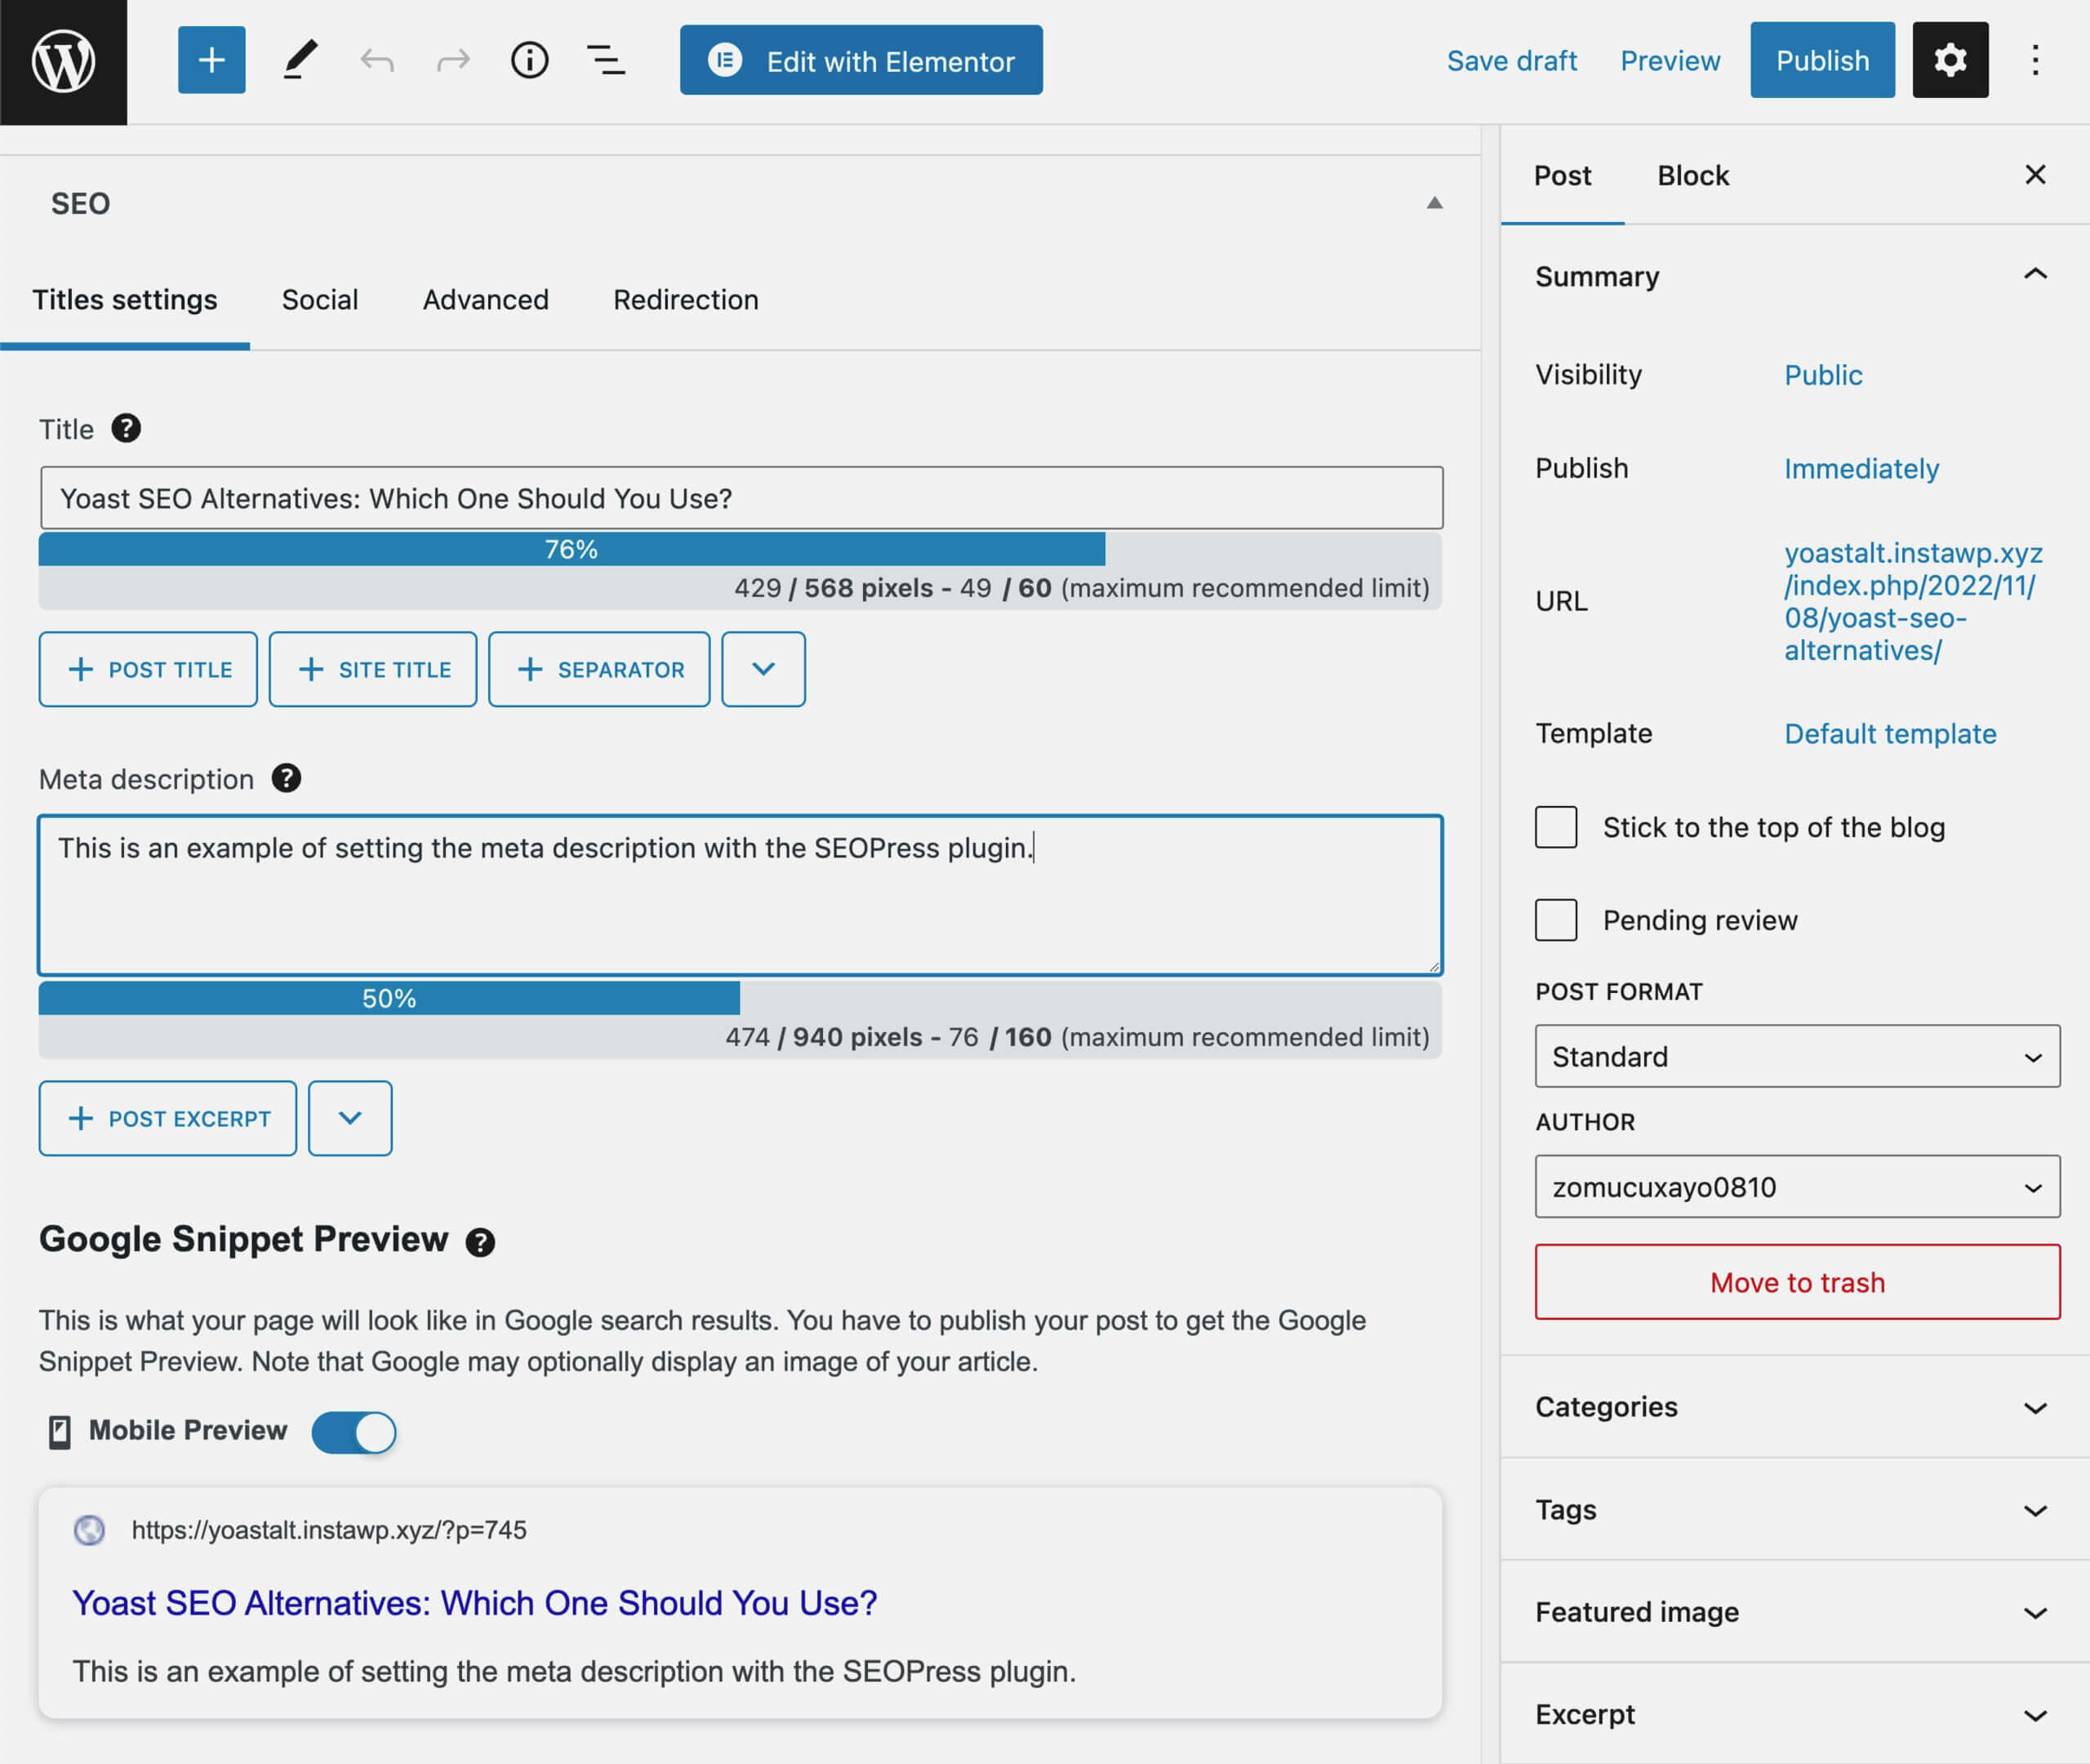Check the Pending review checkbox

coord(1555,920)
